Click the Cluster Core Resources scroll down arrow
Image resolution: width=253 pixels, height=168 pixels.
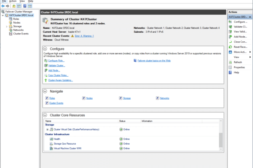click(221, 149)
